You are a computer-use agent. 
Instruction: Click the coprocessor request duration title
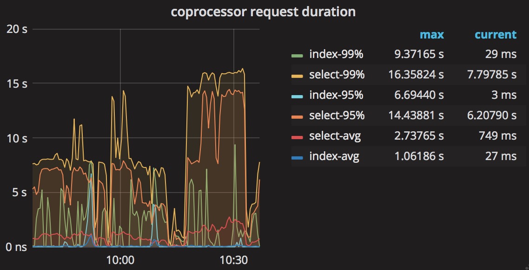pyautogui.click(x=264, y=12)
